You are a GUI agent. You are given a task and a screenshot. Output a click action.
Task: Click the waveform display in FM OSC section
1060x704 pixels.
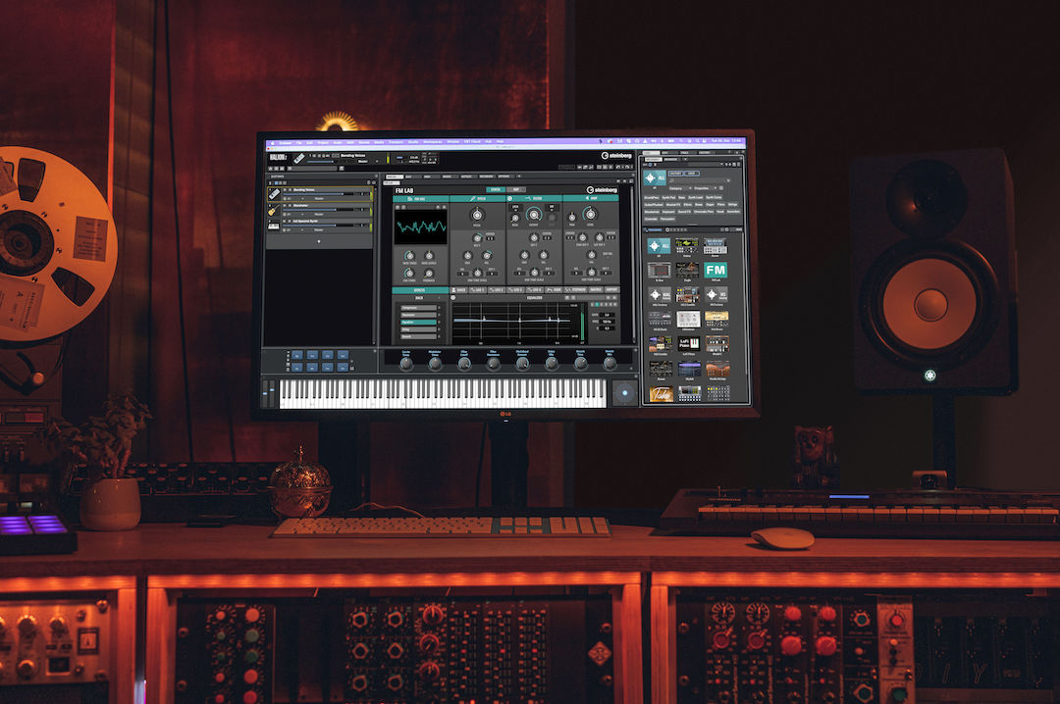(420, 227)
